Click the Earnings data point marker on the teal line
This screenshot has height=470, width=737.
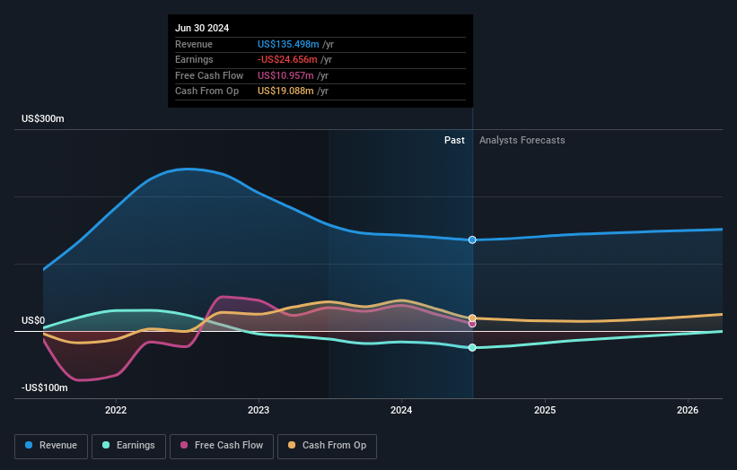tap(472, 347)
